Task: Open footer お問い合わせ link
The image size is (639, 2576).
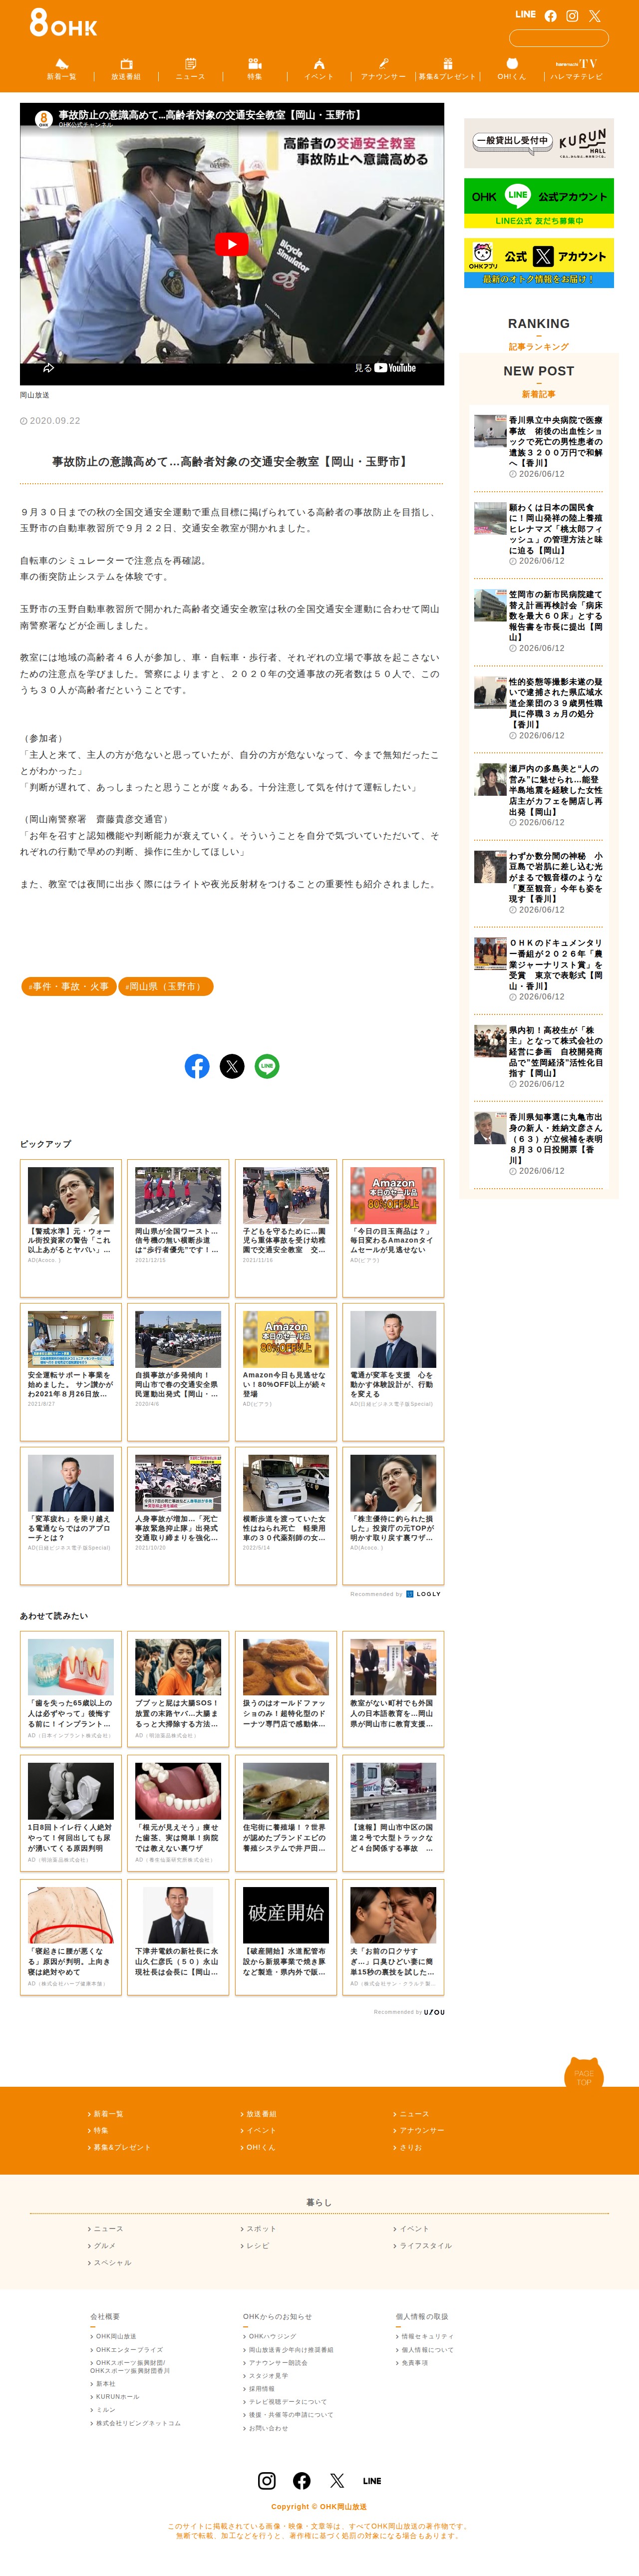Action: coord(267,2428)
